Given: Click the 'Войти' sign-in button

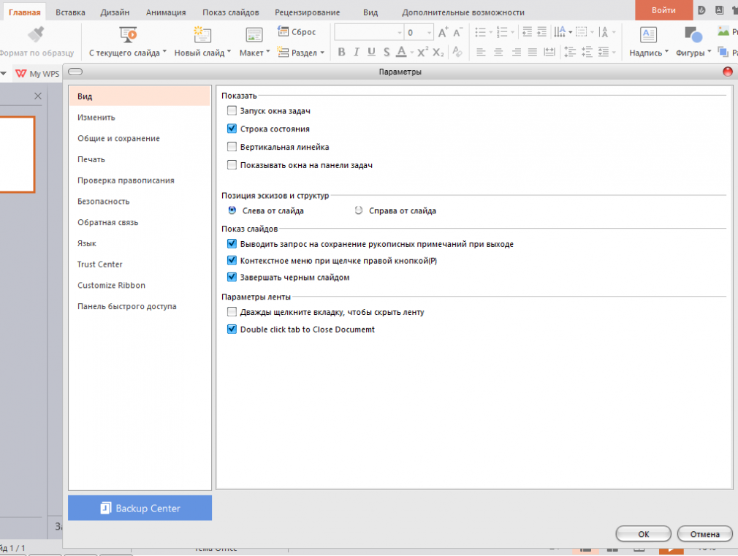Looking at the screenshot, I should 663,10.
